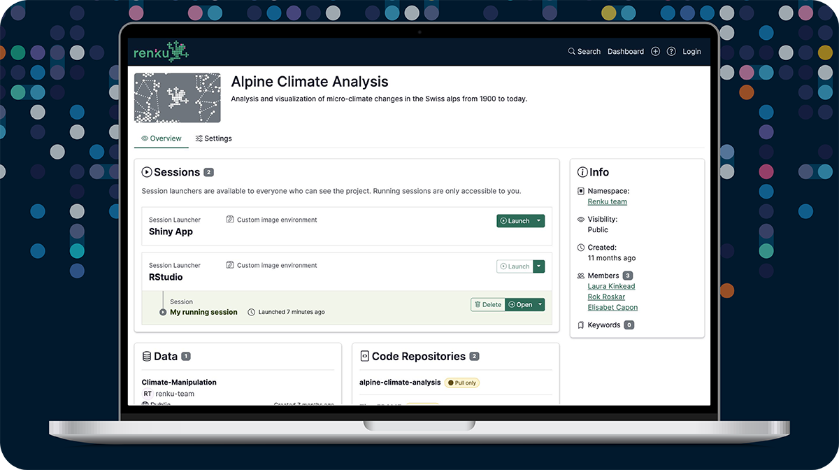Click the Alpine Climate Analysis project thumbnail
Screen dimensions: 839x470
(177, 98)
